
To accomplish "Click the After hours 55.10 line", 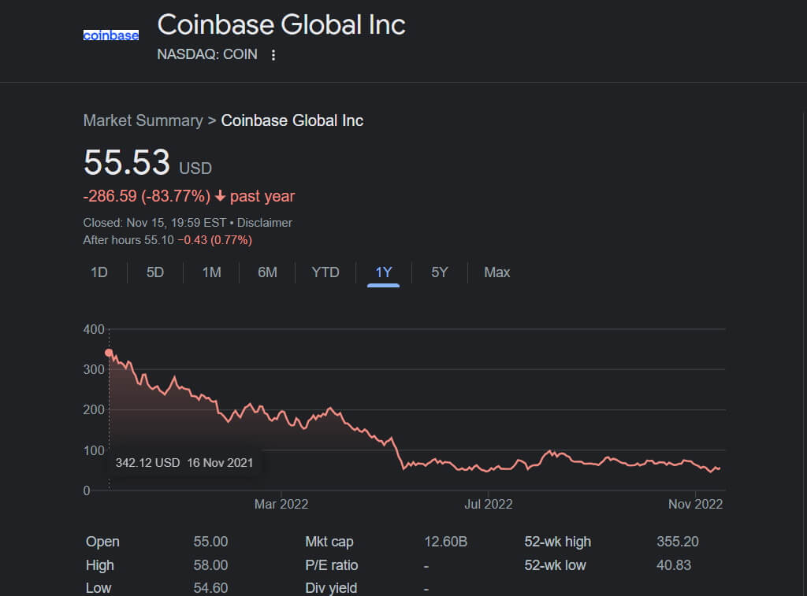I will click(168, 240).
